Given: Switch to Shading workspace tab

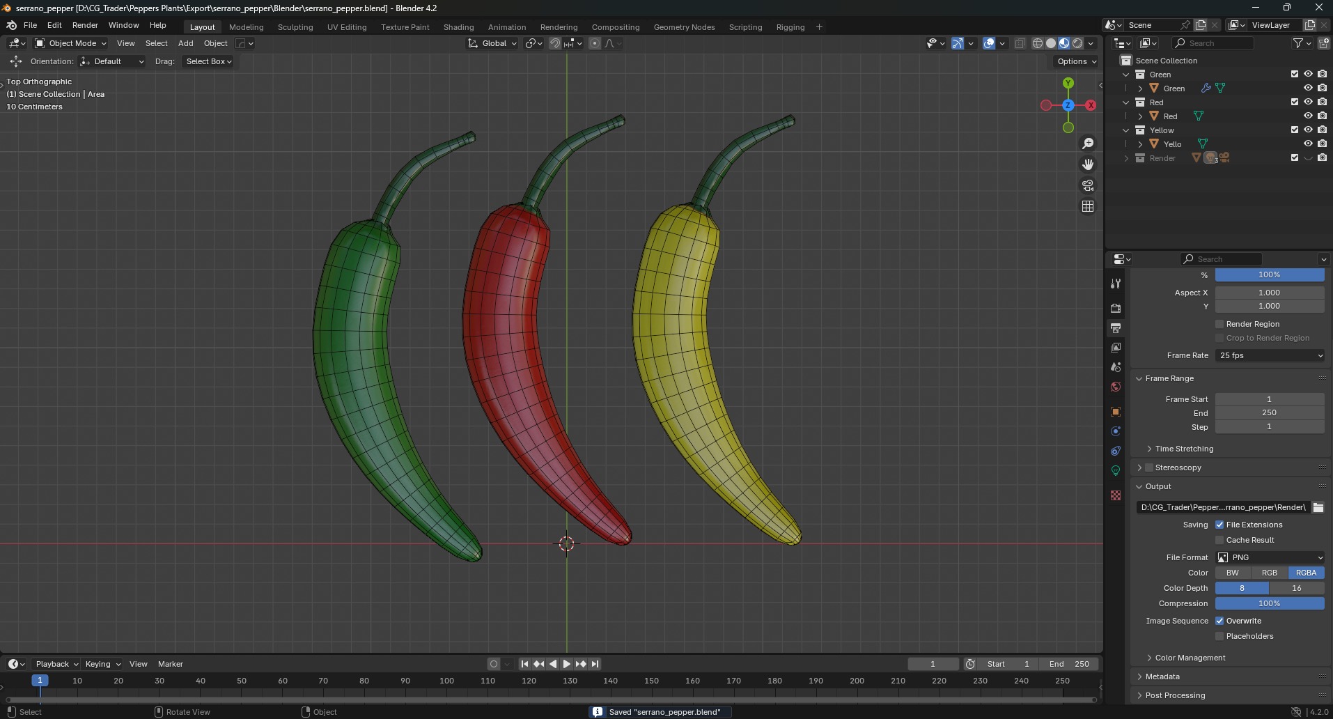Looking at the screenshot, I should (x=458, y=27).
